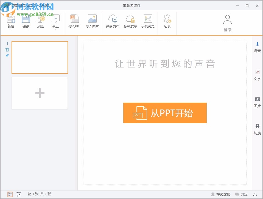This screenshot has height=199, width=263.
Task: Click the 从PPT开始 start button
Action: (165, 113)
